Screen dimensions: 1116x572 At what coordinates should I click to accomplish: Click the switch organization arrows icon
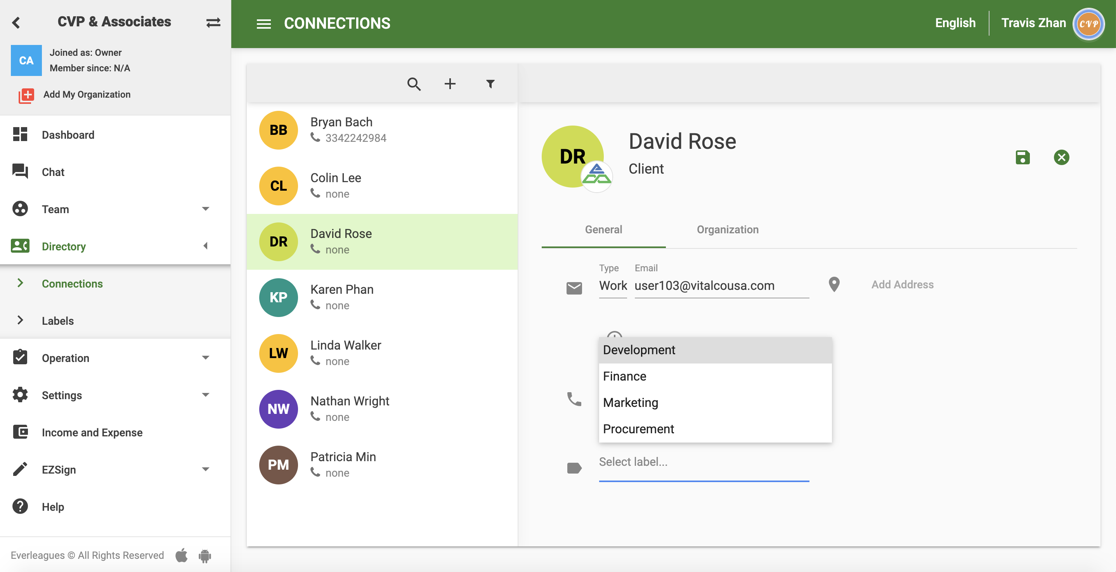click(x=213, y=22)
